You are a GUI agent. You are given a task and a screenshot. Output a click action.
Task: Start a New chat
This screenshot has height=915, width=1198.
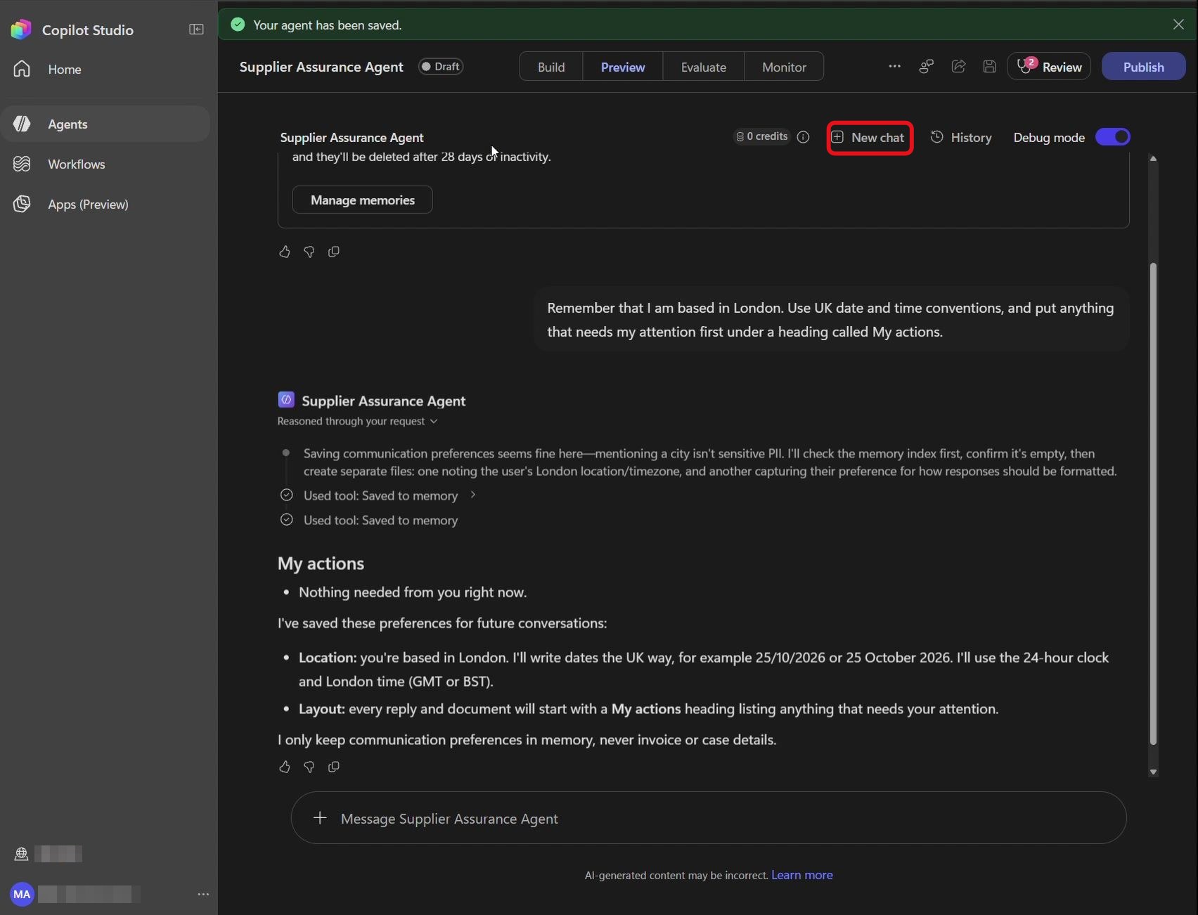(870, 137)
